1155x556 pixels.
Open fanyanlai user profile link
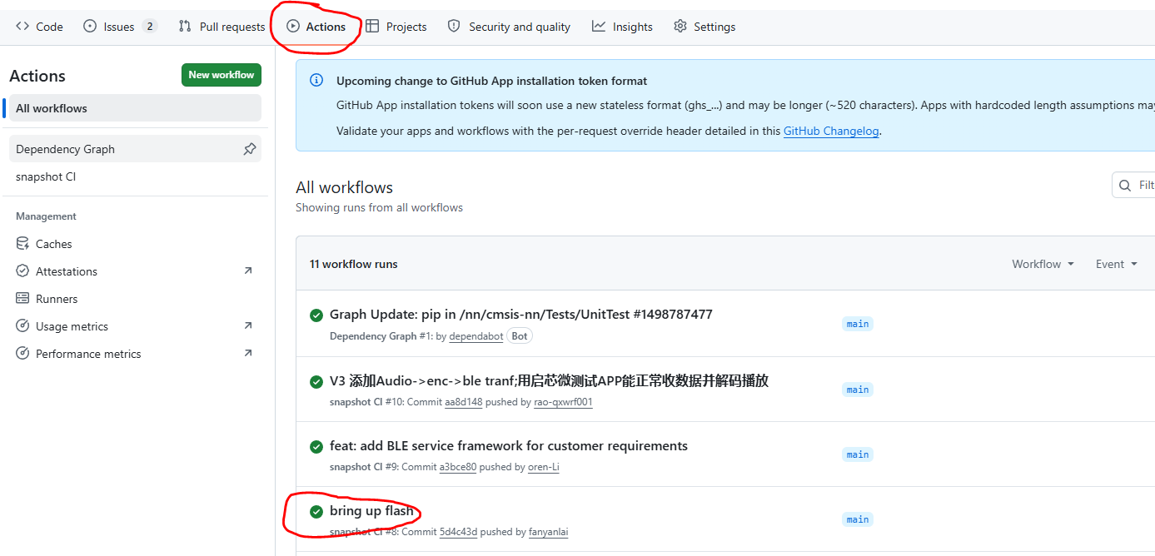coord(549,532)
